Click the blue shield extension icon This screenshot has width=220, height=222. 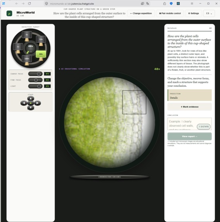click(x=171, y=3)
